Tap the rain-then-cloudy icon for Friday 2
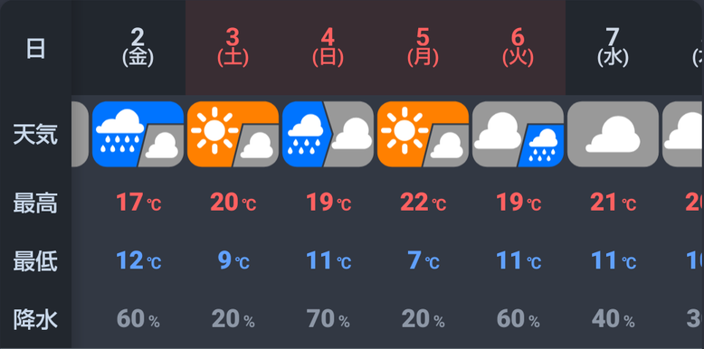 (x=138, y=134)
